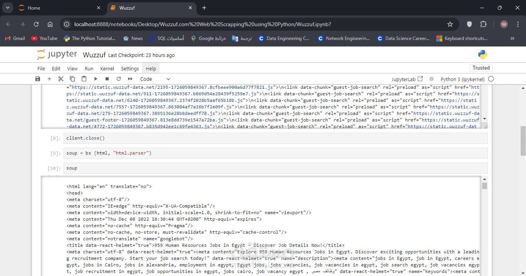Click the debugger bug icon
This screenshot has width=526, height=276.
tap(432, 79)
